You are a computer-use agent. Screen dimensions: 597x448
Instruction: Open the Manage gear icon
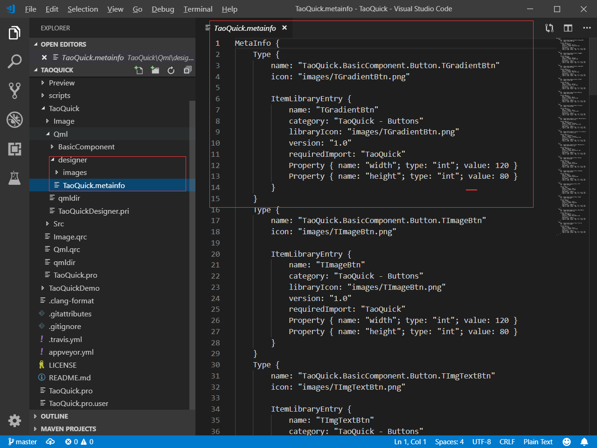click(14, 420)
